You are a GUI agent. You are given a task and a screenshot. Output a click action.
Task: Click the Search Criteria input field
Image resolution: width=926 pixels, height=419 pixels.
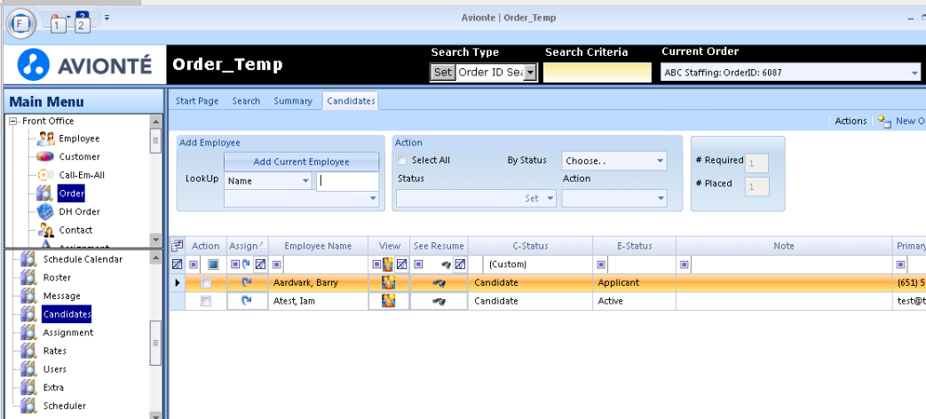point(597,72)
